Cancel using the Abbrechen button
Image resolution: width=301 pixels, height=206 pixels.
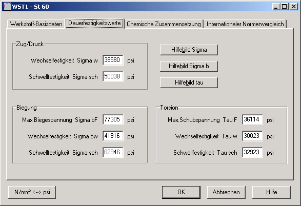point(226,192)
